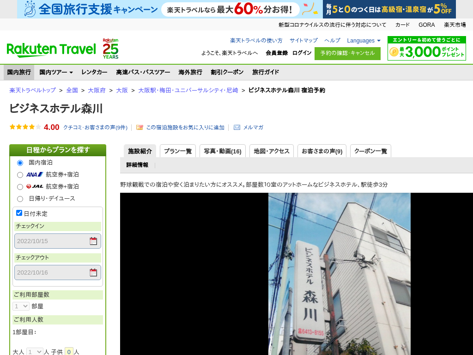Select 高速バス・バスツアー in the navigation bar
Screen dimensions: 473x355
[x=143, y=72]
